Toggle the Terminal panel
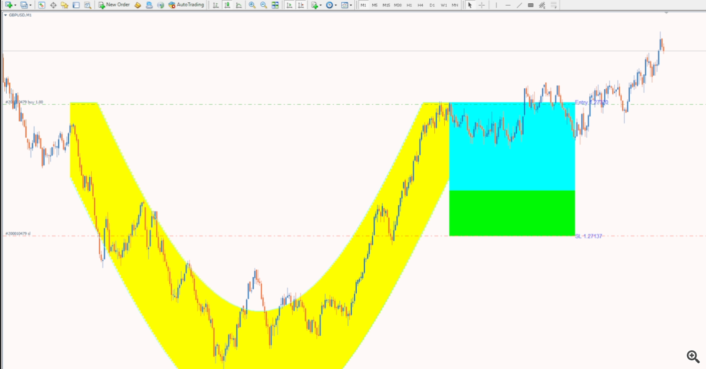This screenshot has width=706, height=369. 76,5
